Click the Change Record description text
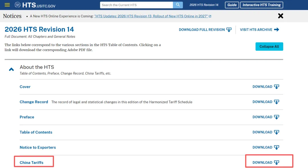The height and width of the screenshot is (168, 308). 122,102
